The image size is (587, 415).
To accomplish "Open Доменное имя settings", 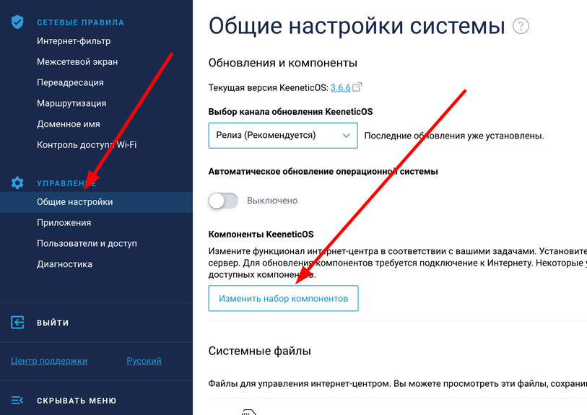I will 69,124.
